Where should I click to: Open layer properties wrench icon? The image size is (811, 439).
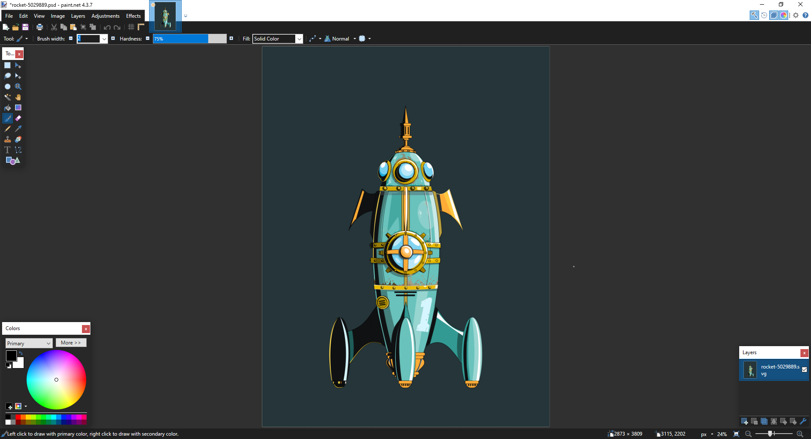(x=803, y=421)
